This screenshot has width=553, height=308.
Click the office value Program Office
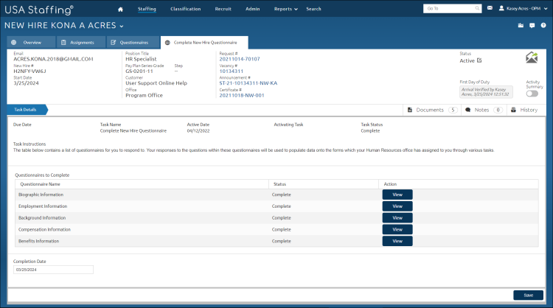(x=144, y=96)
